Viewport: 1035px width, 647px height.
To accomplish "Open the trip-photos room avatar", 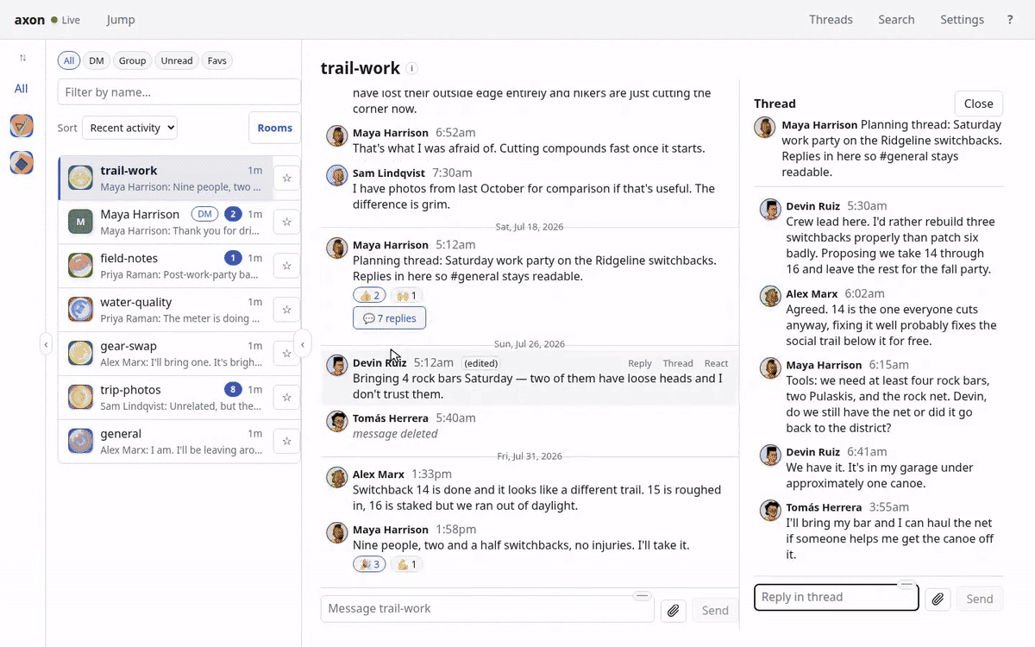I will (80, 398).
